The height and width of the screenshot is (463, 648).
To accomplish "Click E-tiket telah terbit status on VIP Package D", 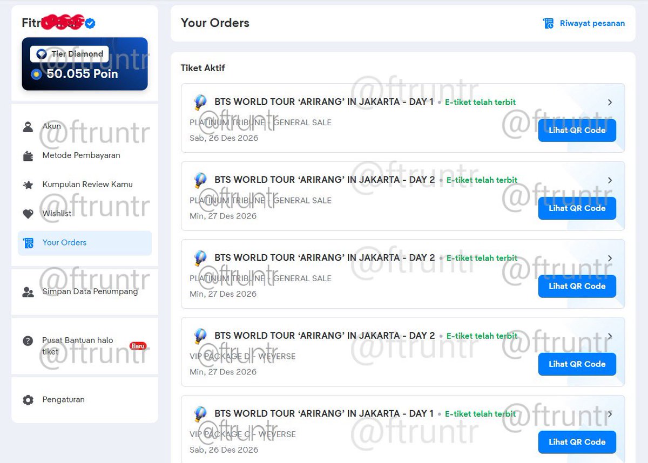I will (482, 336).
